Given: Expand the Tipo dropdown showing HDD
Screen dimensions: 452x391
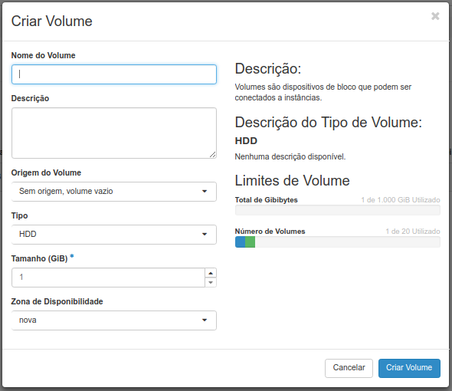Looking at the screenshot, I should click(114, 235).
